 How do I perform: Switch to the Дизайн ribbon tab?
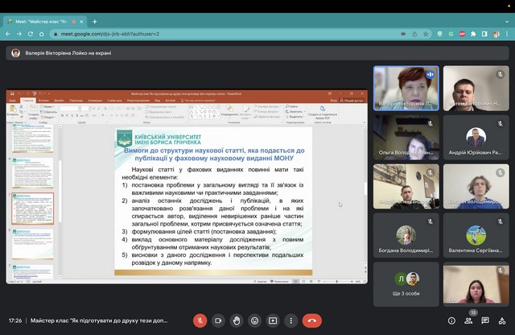(x=59, y=101)
